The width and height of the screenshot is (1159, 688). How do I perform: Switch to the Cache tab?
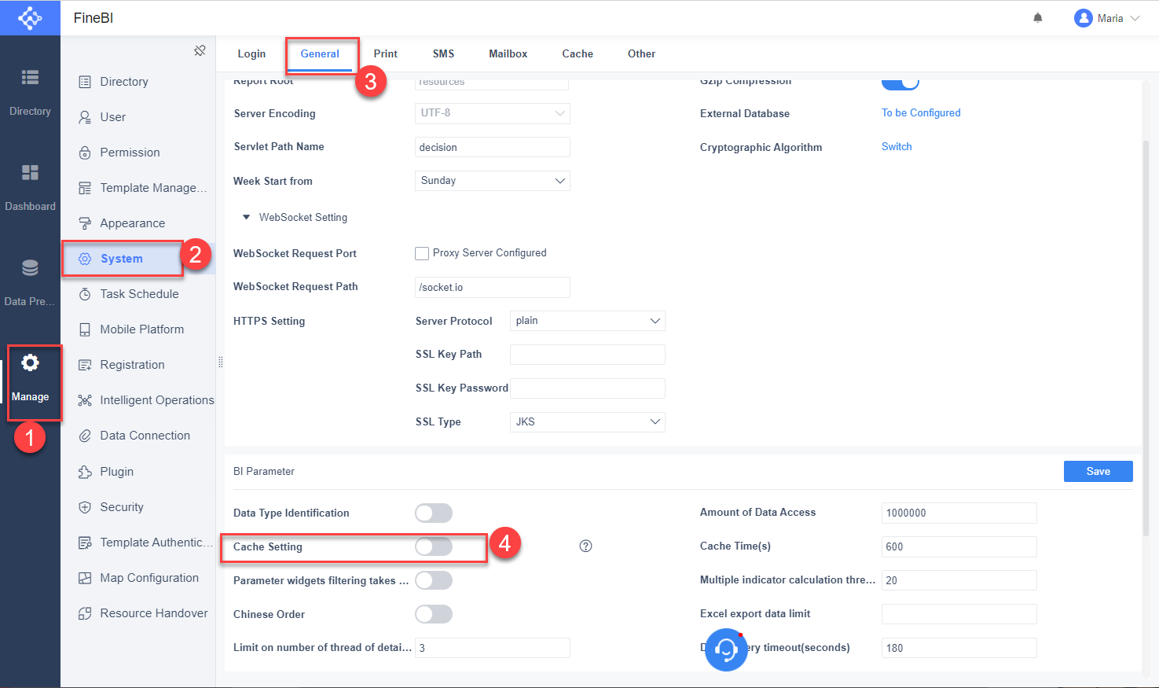tap(578, 54)
